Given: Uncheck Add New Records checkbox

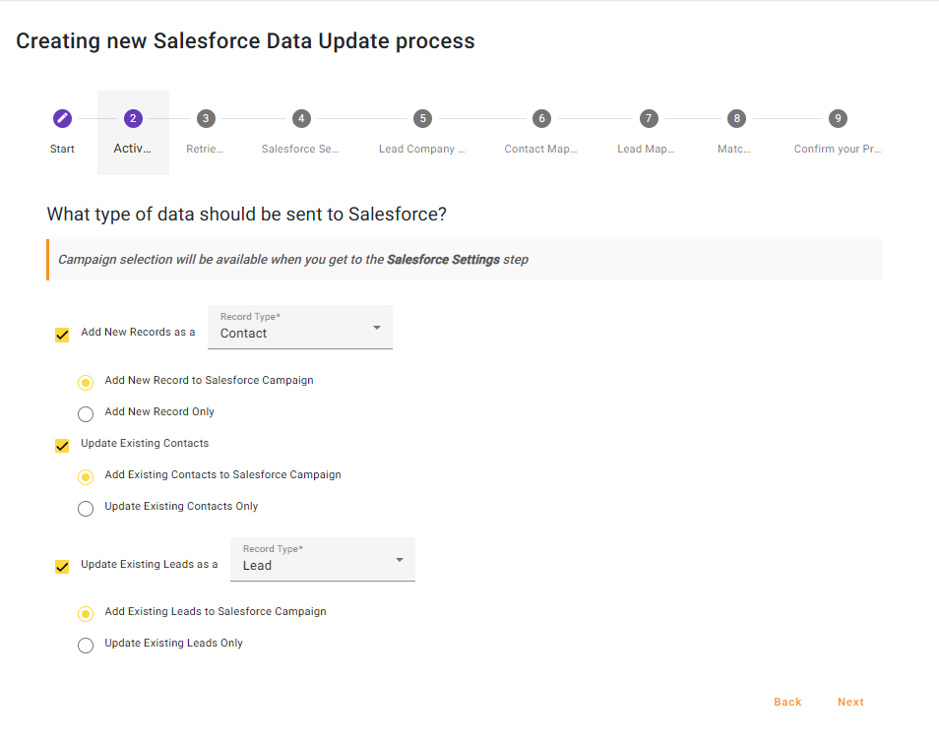Looking at the screenshot, I should (x=62, y=335).
